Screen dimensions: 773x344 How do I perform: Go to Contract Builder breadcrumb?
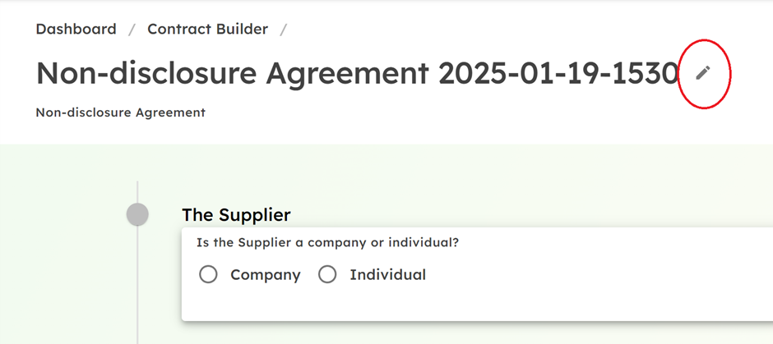(207, 29)
